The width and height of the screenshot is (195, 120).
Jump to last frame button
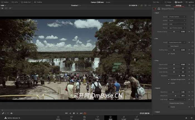(x=81, y=113)
